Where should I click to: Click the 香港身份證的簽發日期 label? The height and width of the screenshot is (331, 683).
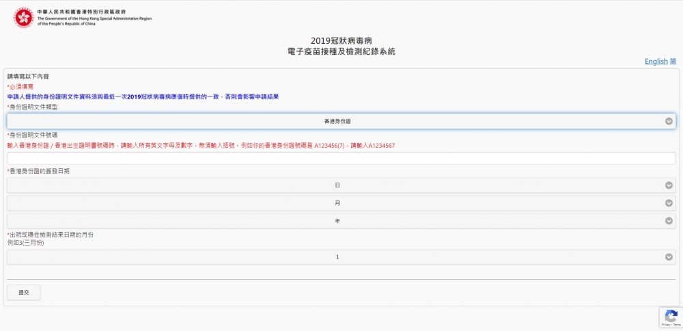(x=38, y=172)
